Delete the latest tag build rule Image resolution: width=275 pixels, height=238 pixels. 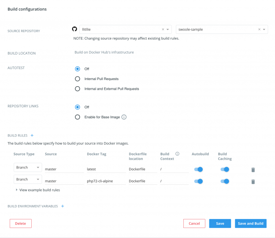[253, 169]
